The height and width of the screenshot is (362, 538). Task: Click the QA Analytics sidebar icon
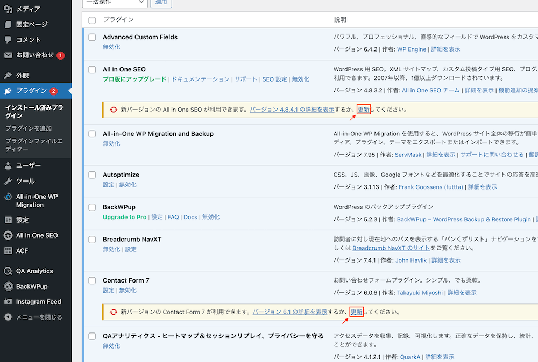tap(8, 271)
